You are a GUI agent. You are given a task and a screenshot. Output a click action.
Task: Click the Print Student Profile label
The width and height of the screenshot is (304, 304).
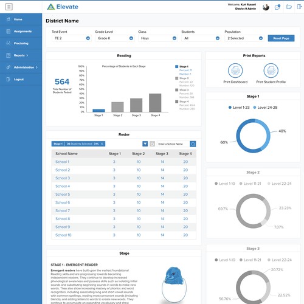(271, 82)
